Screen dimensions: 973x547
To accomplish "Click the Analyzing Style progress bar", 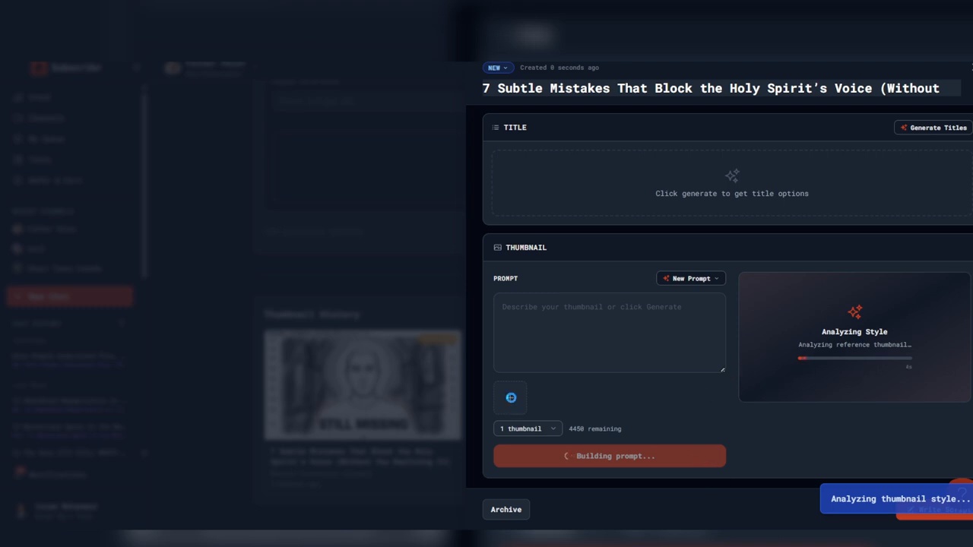I will 854,358.
